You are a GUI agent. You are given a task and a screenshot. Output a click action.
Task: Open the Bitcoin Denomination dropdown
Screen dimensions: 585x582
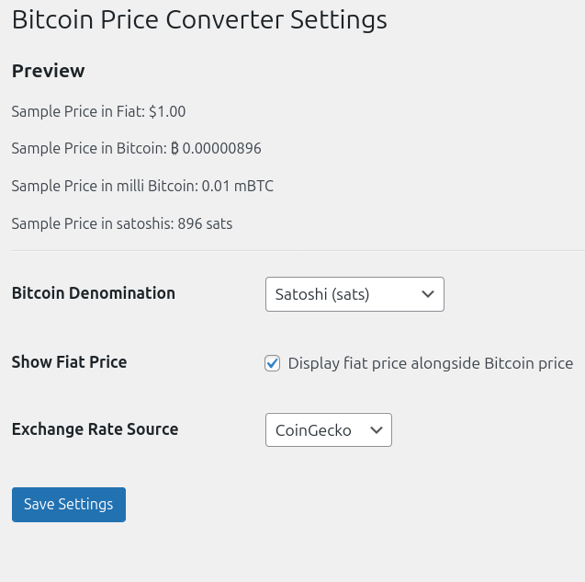coord(354,294)
